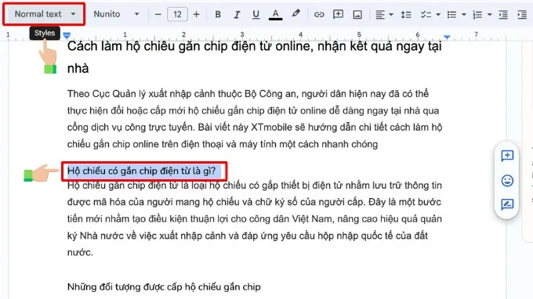Insert a numbered list

pyautogui.click(x=477, y=14)
